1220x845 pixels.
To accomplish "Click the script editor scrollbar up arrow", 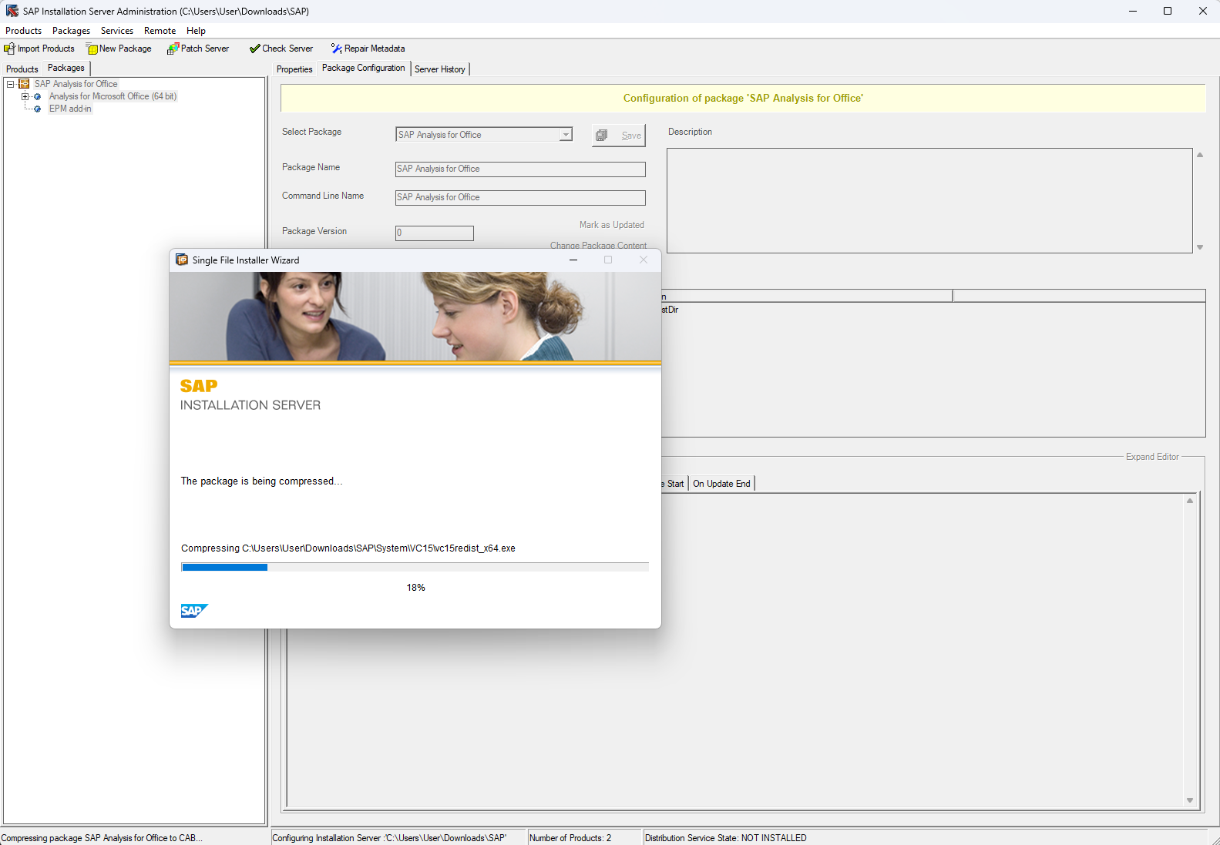I will pos(1190,501).
